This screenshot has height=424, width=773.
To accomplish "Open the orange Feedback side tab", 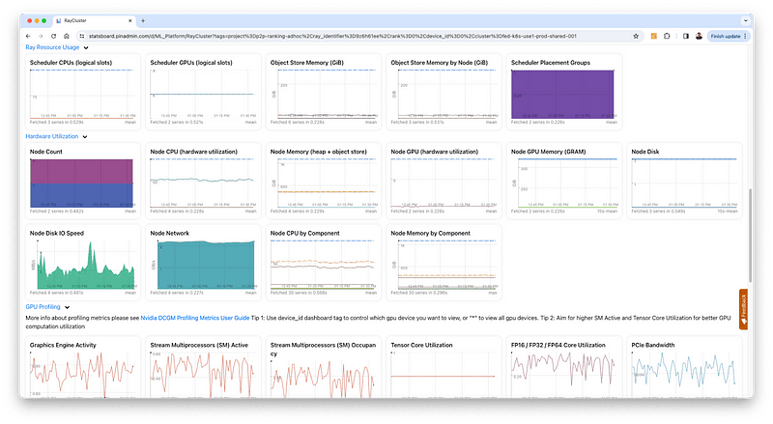I will point(744,309).
